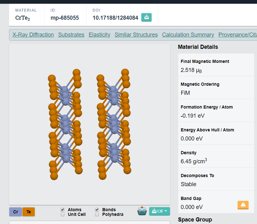The height and width of the screenshot is (224, 257).
Task: Jump to the X-Ray Diffraction section
Action: coord(33,35)
